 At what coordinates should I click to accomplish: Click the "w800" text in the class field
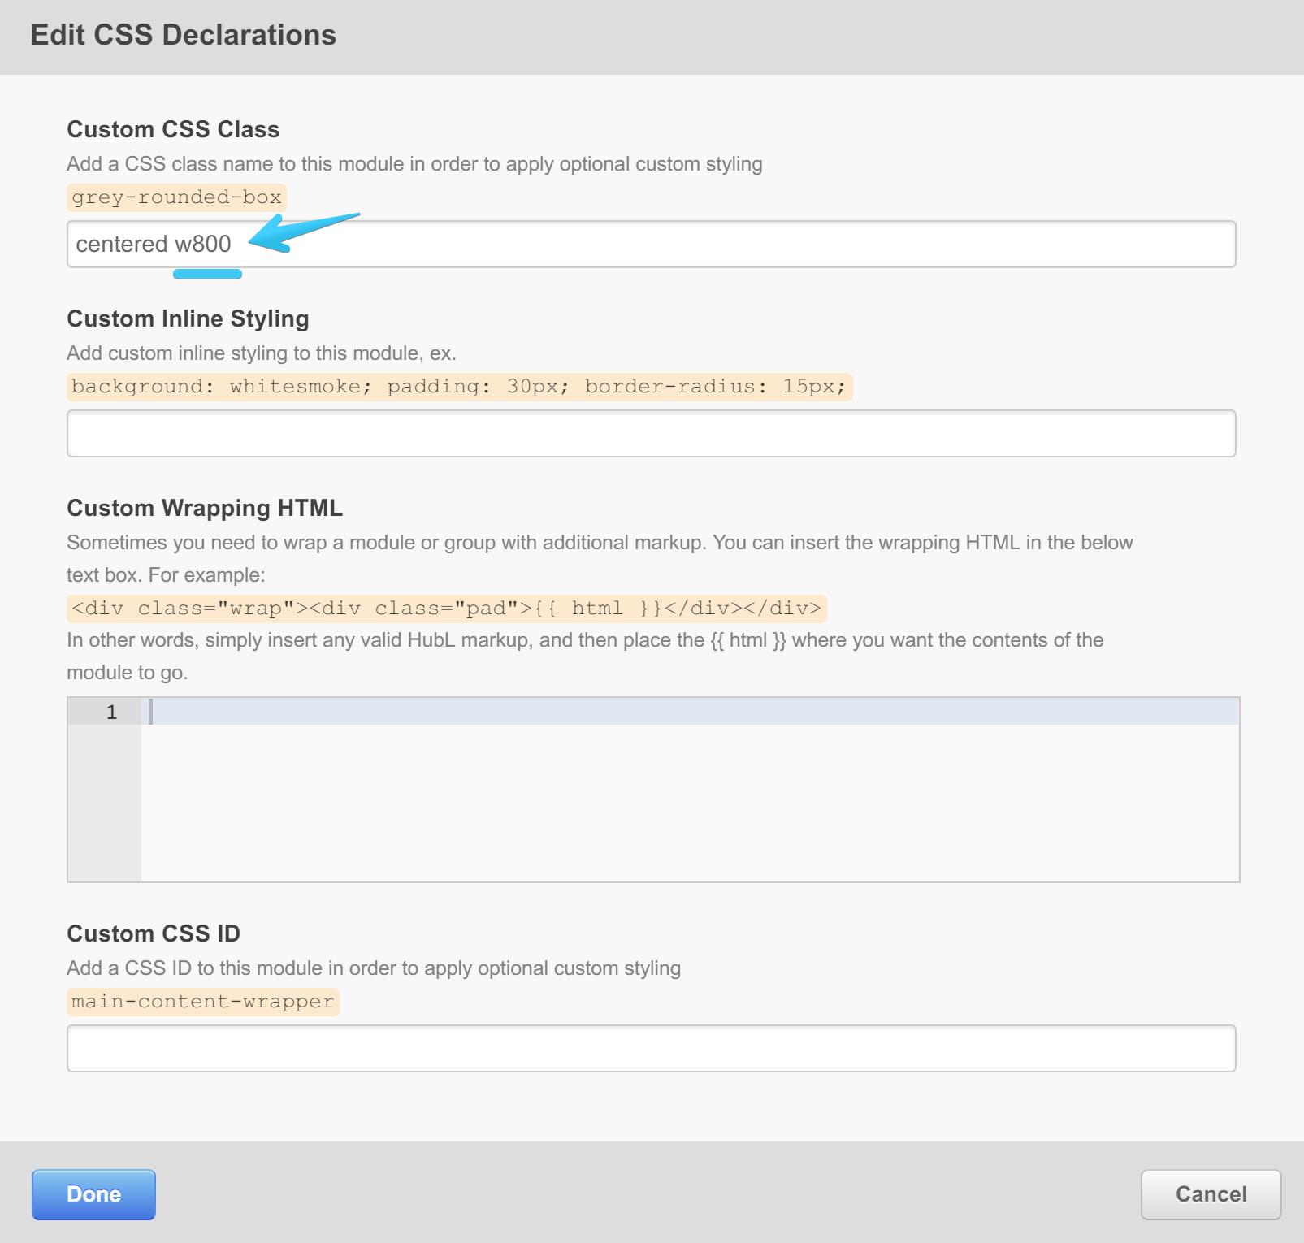[203, 244]
